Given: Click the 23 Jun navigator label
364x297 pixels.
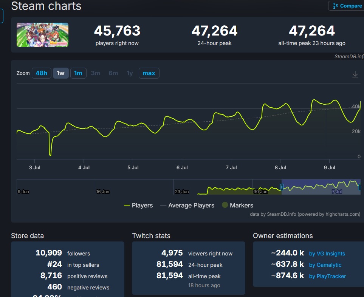Looking at the screenshot, I should coord(182,192).
